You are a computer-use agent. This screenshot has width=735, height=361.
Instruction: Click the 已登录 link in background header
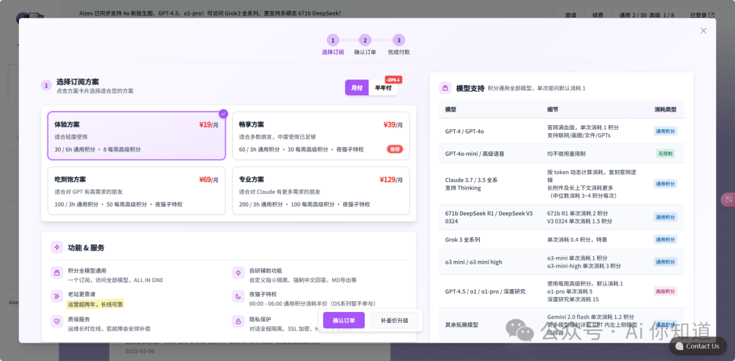pos(702,15)
